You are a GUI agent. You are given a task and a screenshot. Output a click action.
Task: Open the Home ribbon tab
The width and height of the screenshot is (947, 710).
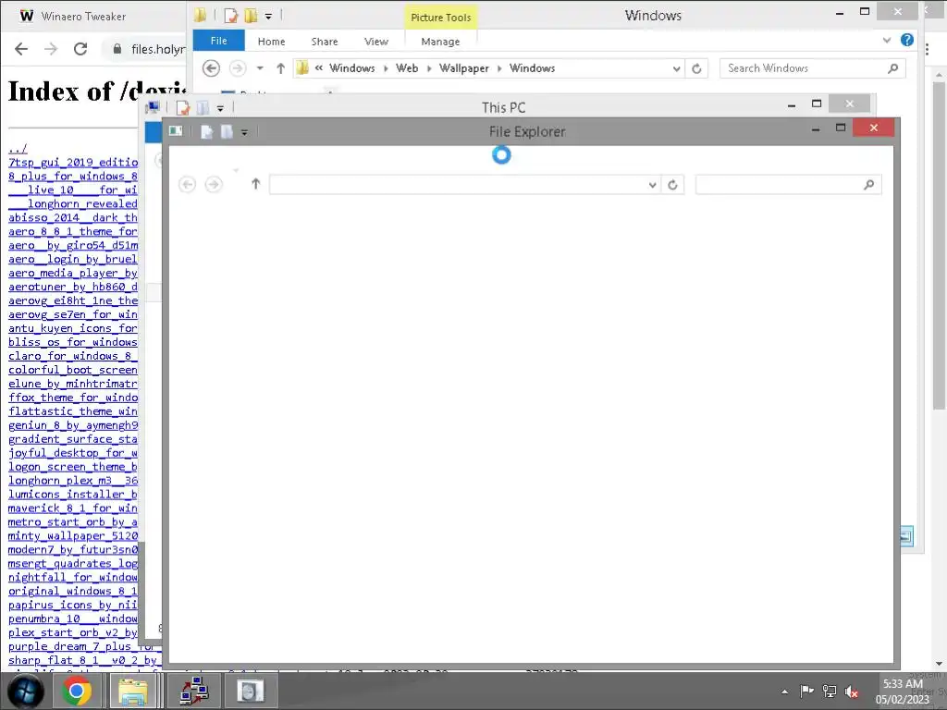[271, 41]
